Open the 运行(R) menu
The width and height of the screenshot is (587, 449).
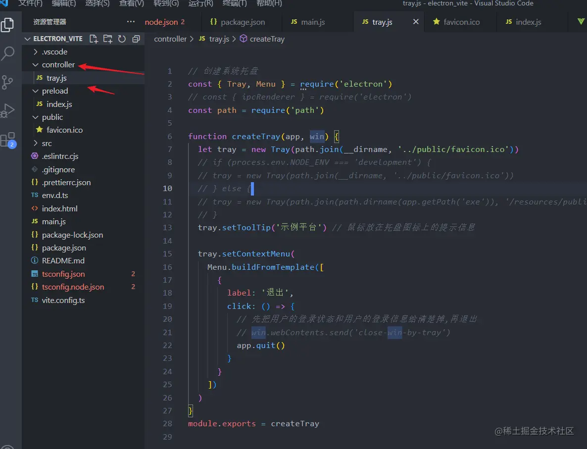(200, 3)
